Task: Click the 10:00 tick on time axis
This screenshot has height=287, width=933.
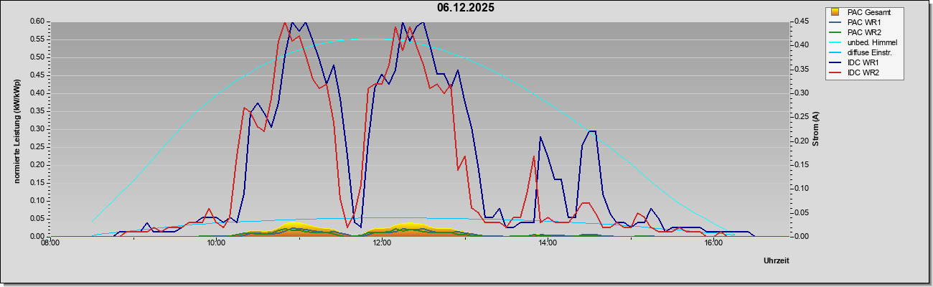Action: (215, 243)
